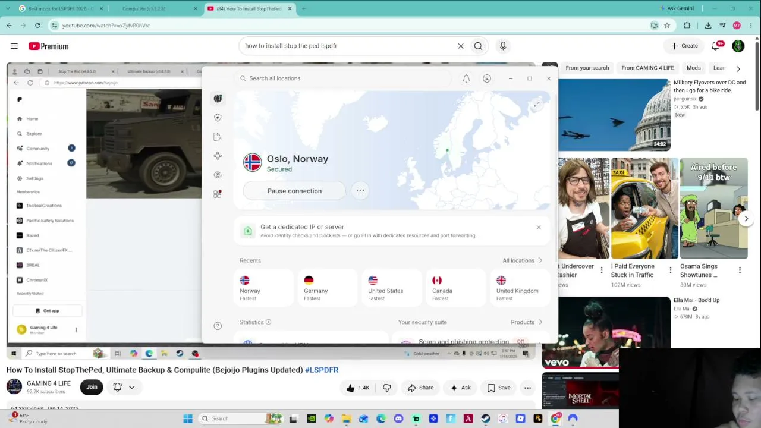The image size is (761, 428).
Task: Open the GAMING 4 LIFE channel avatar
Action: [x=14, y=387]
